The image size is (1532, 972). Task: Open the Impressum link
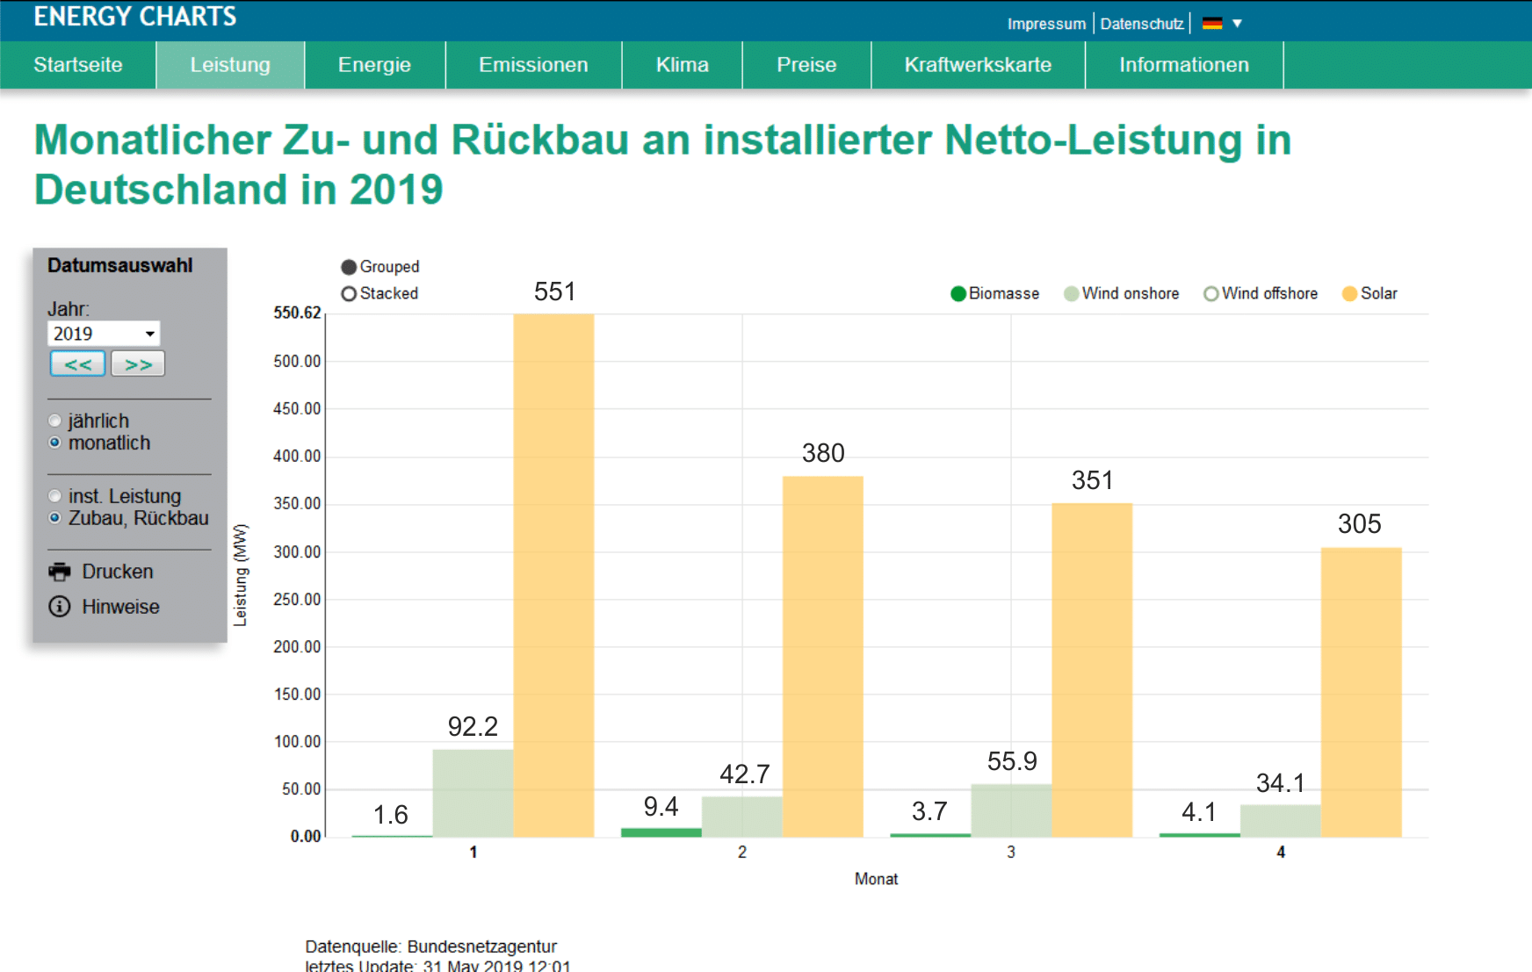click(1045, 24)
